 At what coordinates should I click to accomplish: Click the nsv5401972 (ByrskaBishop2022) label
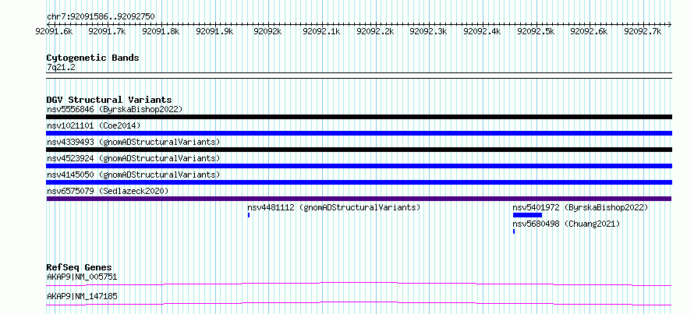(580, 207)
